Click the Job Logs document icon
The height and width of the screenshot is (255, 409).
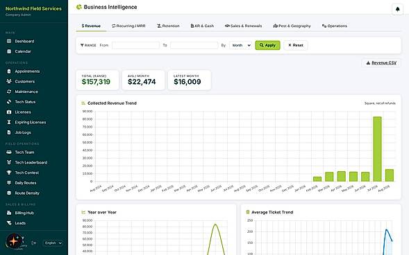9,132
